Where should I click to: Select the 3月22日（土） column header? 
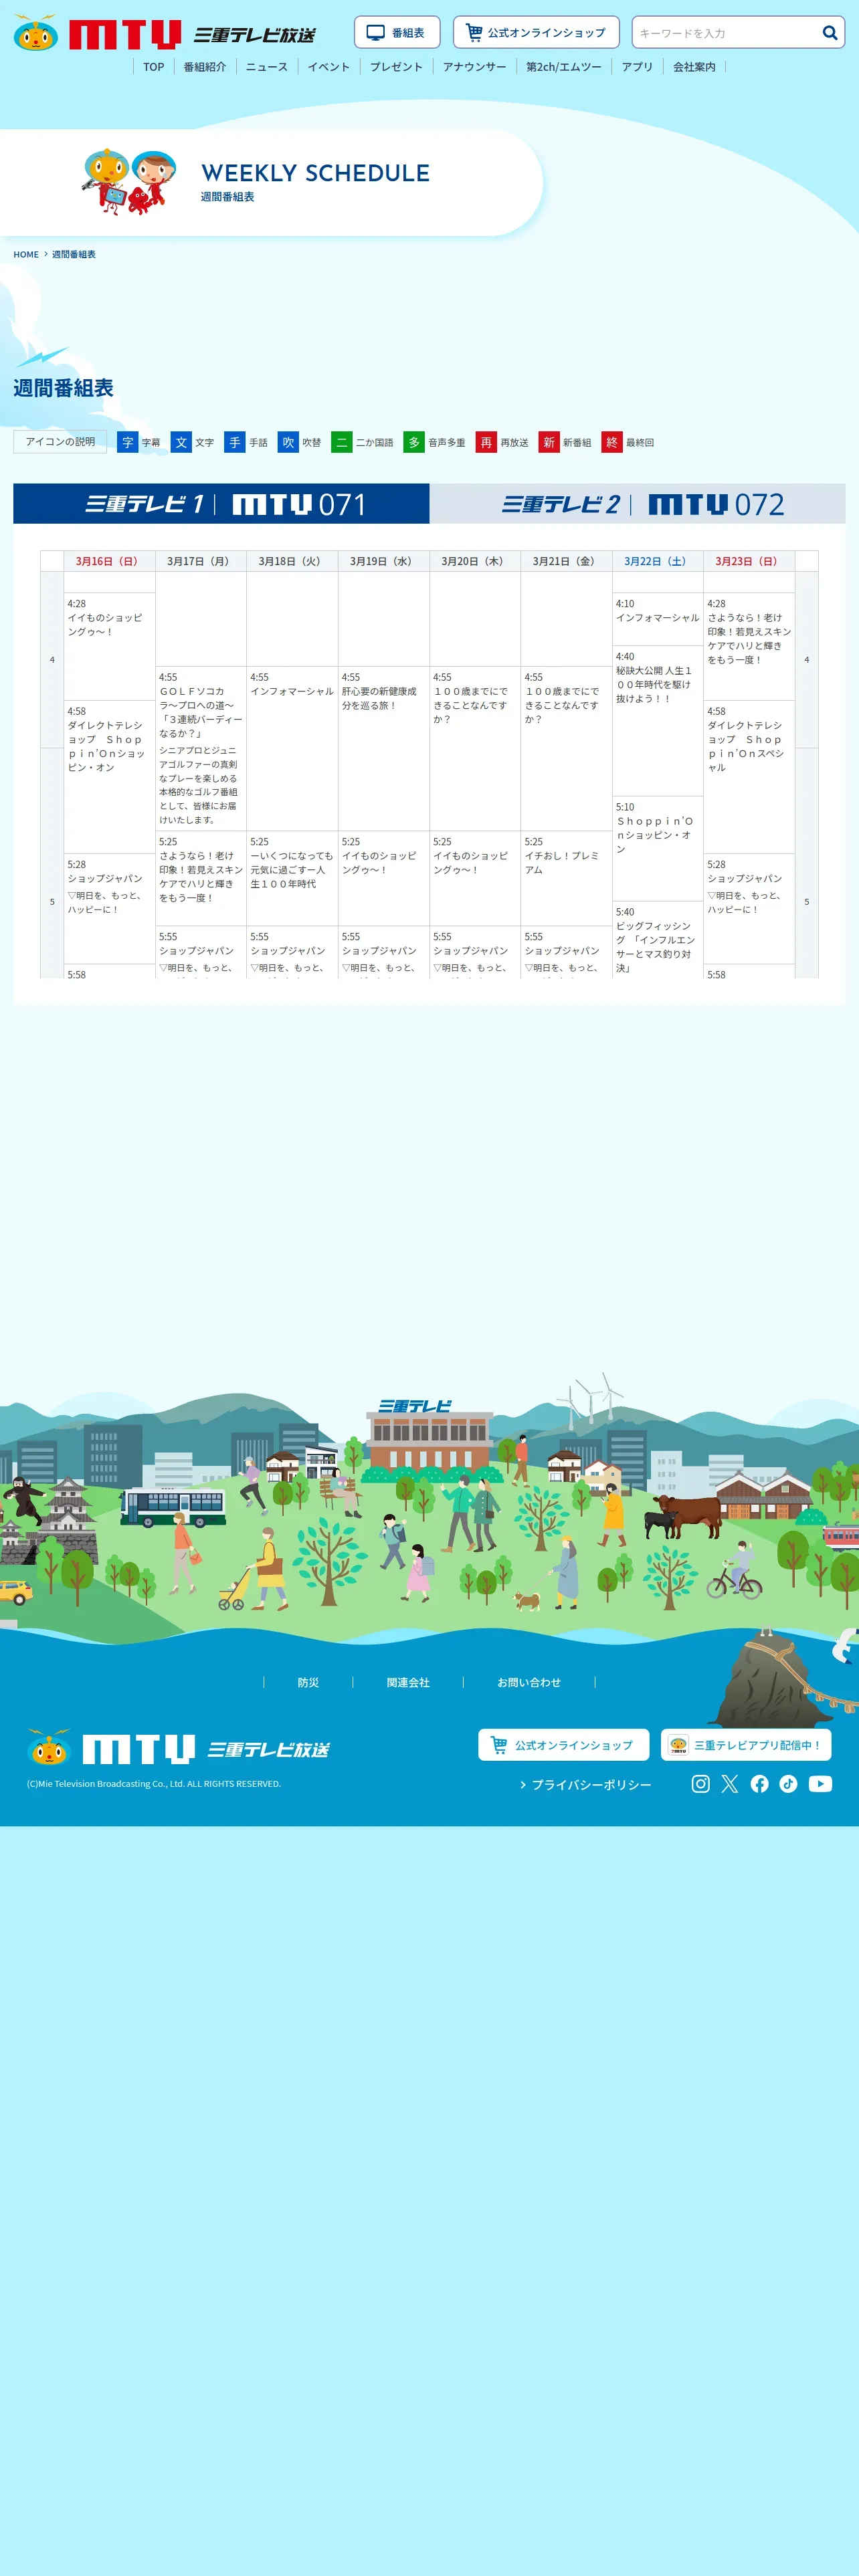(658, 561)
